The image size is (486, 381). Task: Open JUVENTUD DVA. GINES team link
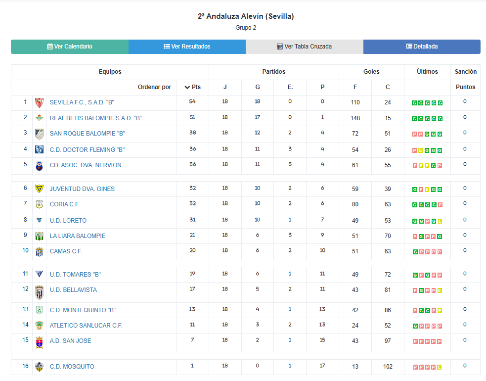[82, 189]
